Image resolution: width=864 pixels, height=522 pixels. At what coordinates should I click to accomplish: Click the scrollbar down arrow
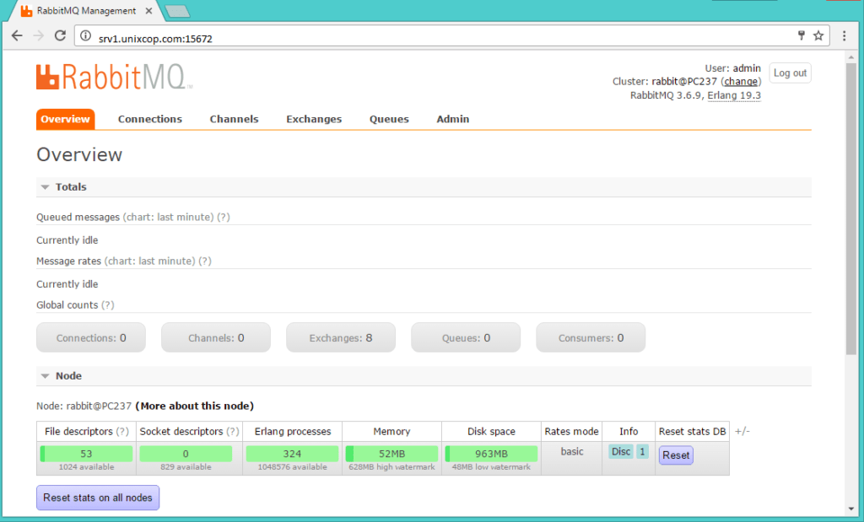[x=851, y=510]
